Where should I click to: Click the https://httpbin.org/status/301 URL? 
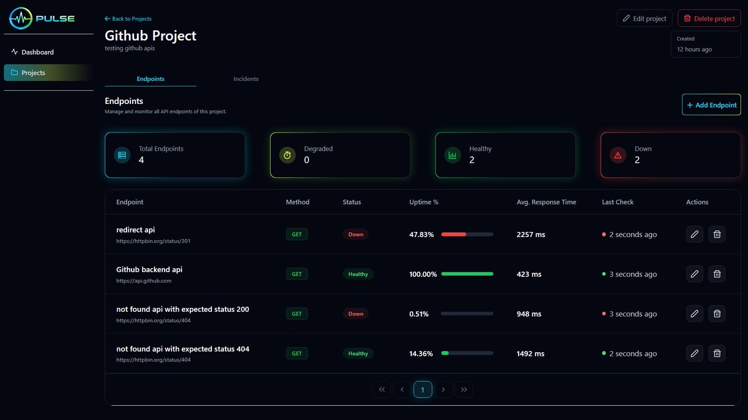153,241
